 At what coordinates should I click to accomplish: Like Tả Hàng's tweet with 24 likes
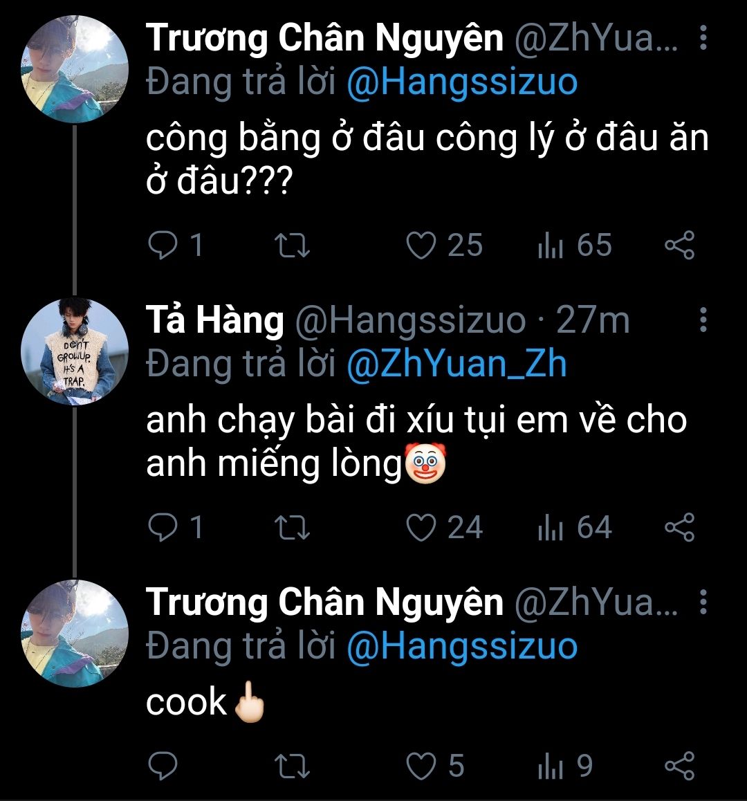tap(421, 528)
